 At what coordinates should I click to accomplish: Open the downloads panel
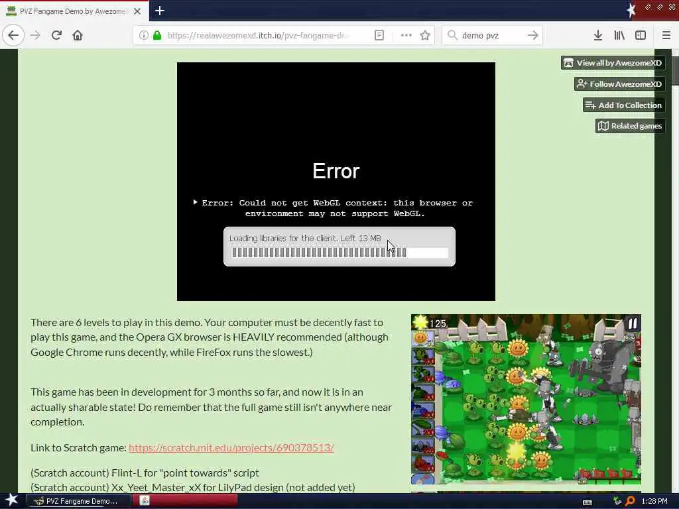click(598, 35)
